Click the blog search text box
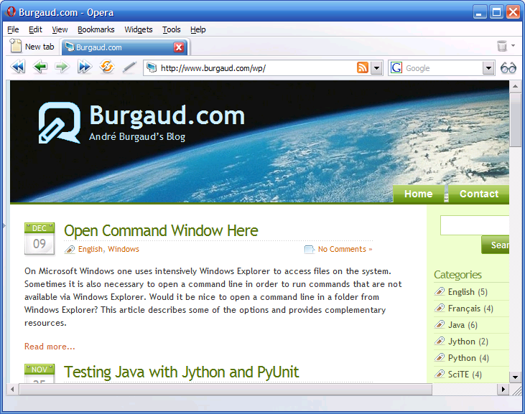Screen dimensions: 525x414 (475, 225)
